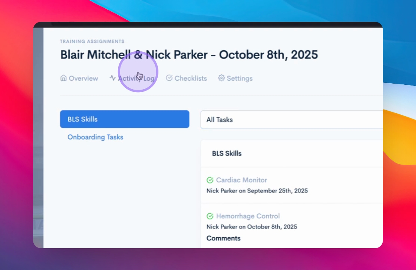Click the house icon beside Overview
This screenshot has height=270, width=416.
tap(63, 78)
